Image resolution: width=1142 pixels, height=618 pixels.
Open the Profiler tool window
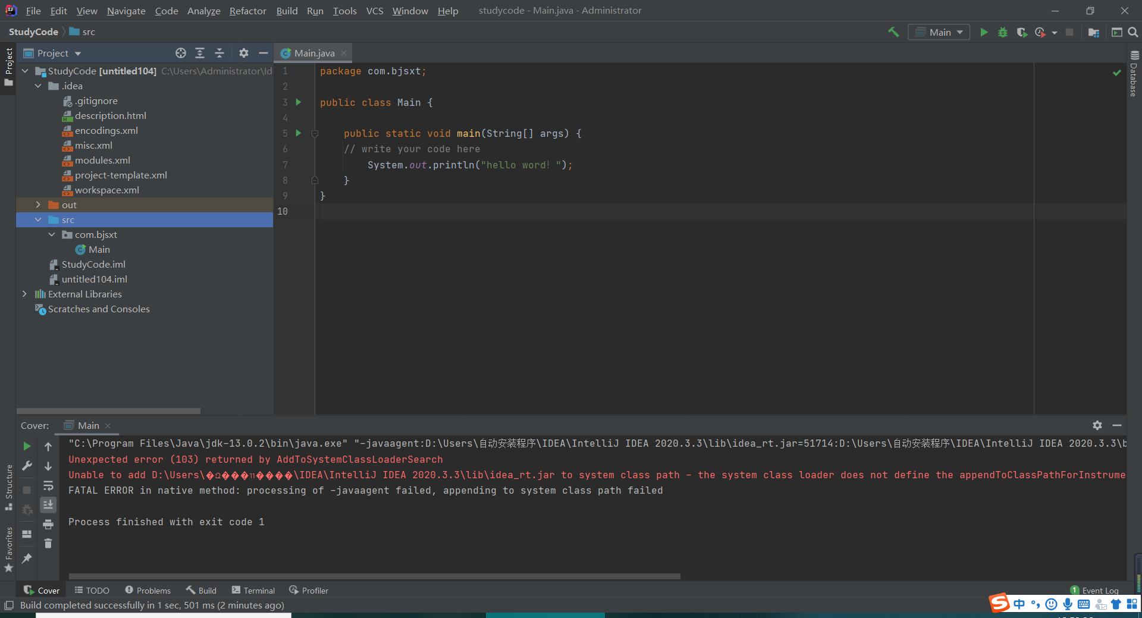pos(309,590)
